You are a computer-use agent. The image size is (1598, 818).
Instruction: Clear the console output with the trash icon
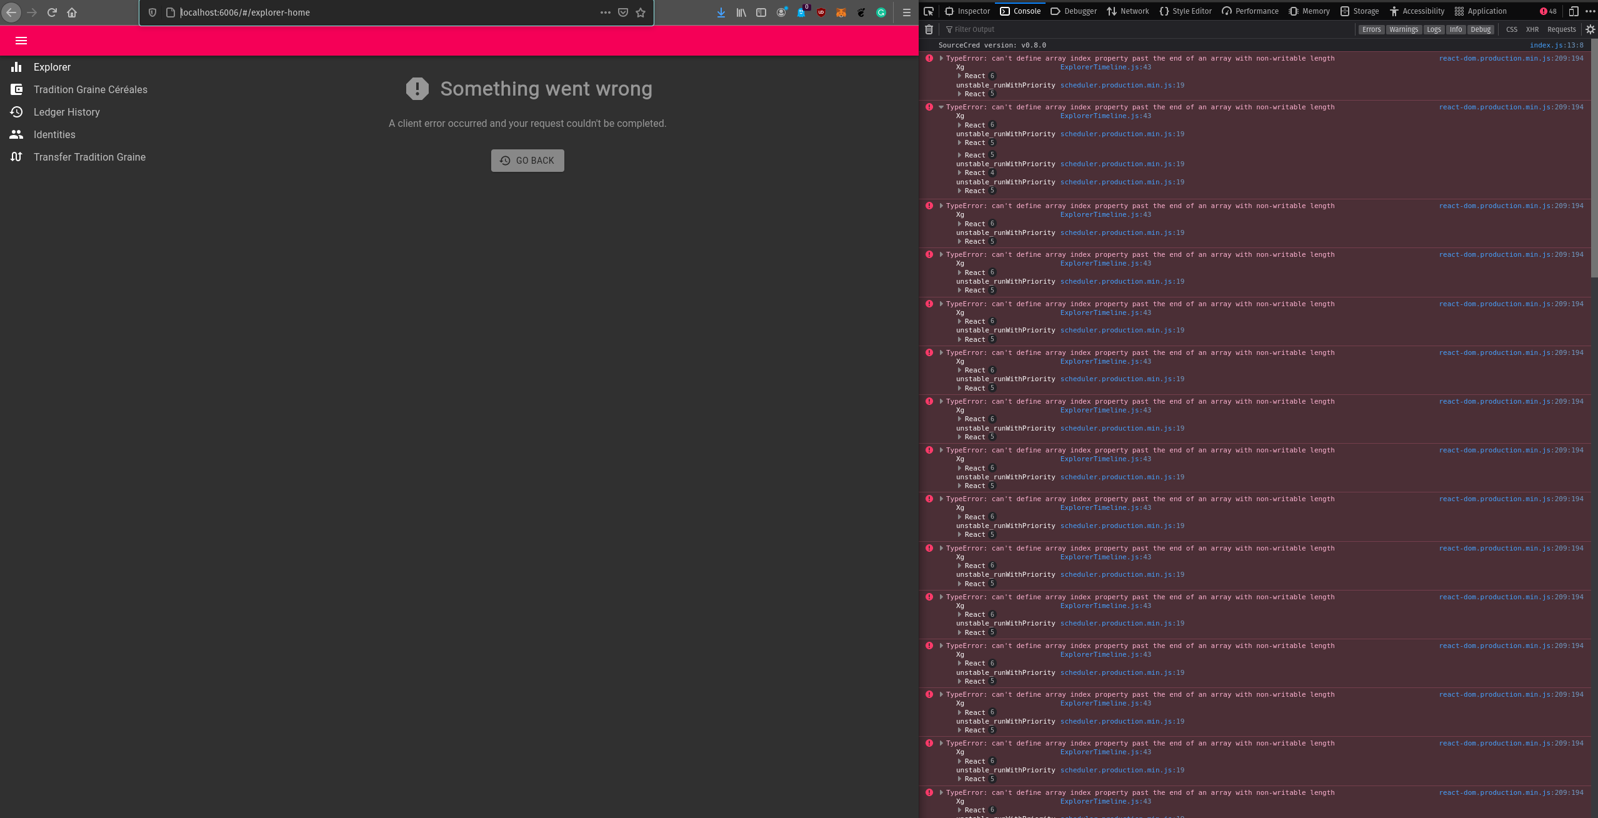tap(929, 29)
